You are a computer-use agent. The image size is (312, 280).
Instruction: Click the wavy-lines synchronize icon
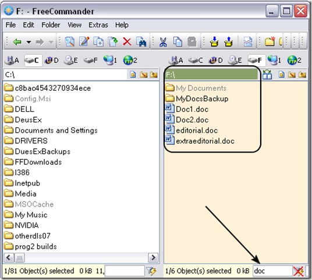248,42
